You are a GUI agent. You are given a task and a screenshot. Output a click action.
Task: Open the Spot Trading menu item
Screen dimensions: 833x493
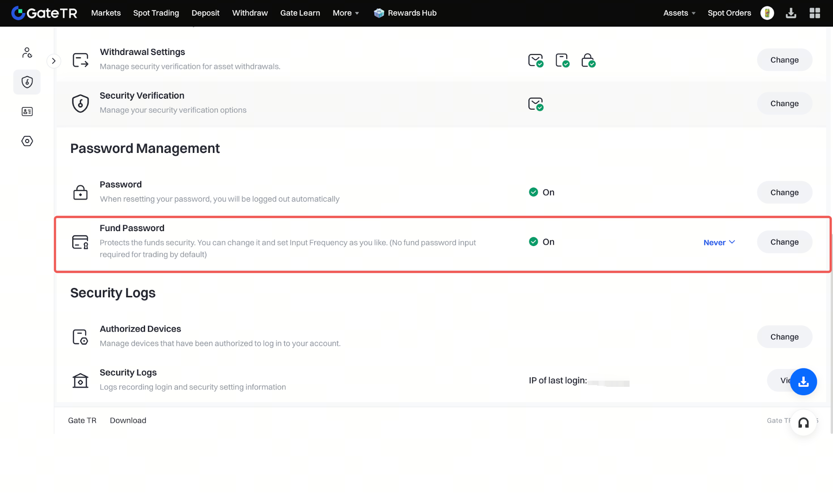pos(156,13)
